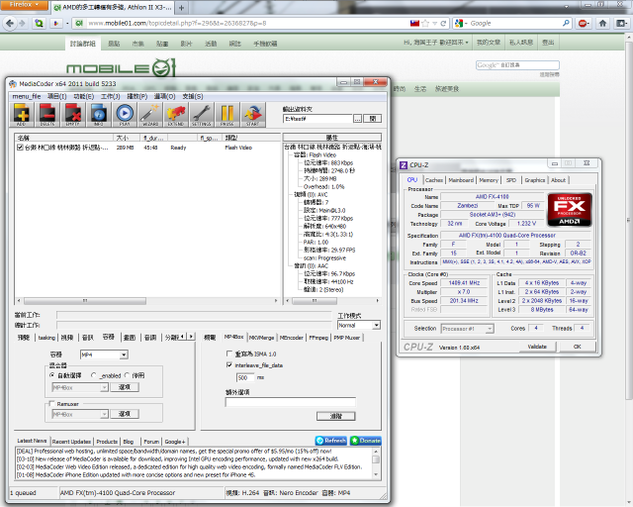
Task: Open the Processor #1 selection dropdown in CPU-Z
Action: [490, 329]
